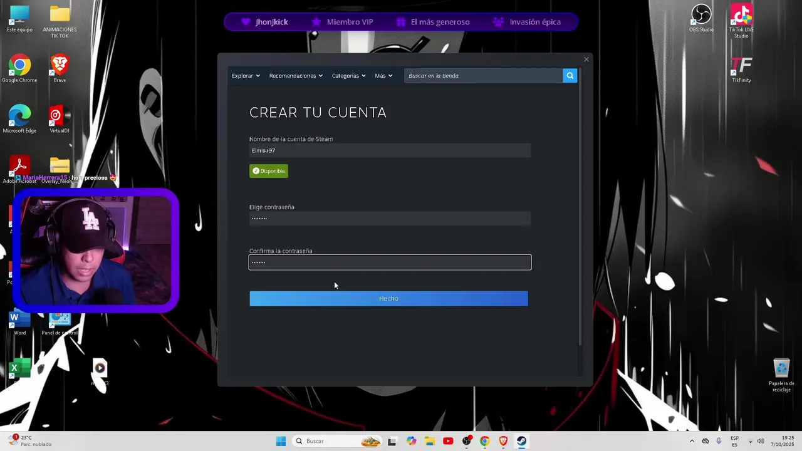
Task: Open Overlay_Neon zipped folder icon
Action: coord(60,170)
